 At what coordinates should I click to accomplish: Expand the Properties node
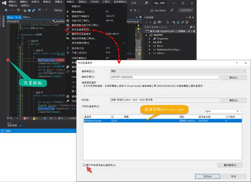(150, 38)
